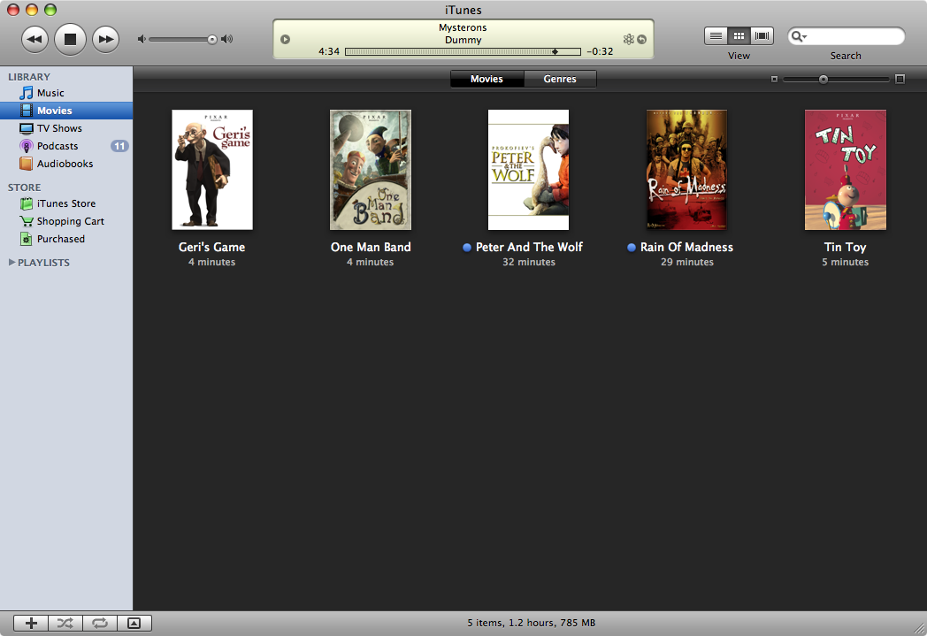This screenshot has height=636, width=927.
Task: Click the Mysterons song title
Action: tap(463, 27)
